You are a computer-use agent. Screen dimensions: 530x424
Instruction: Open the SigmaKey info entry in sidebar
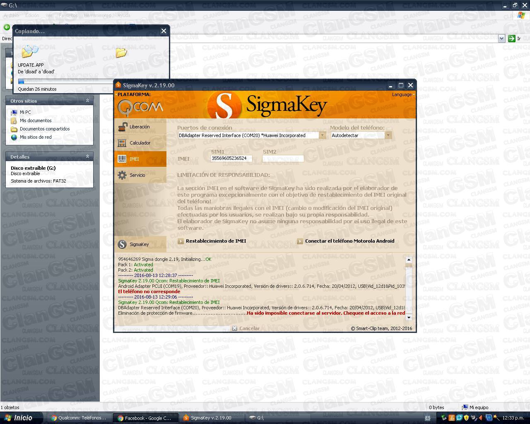click(140, 244)
